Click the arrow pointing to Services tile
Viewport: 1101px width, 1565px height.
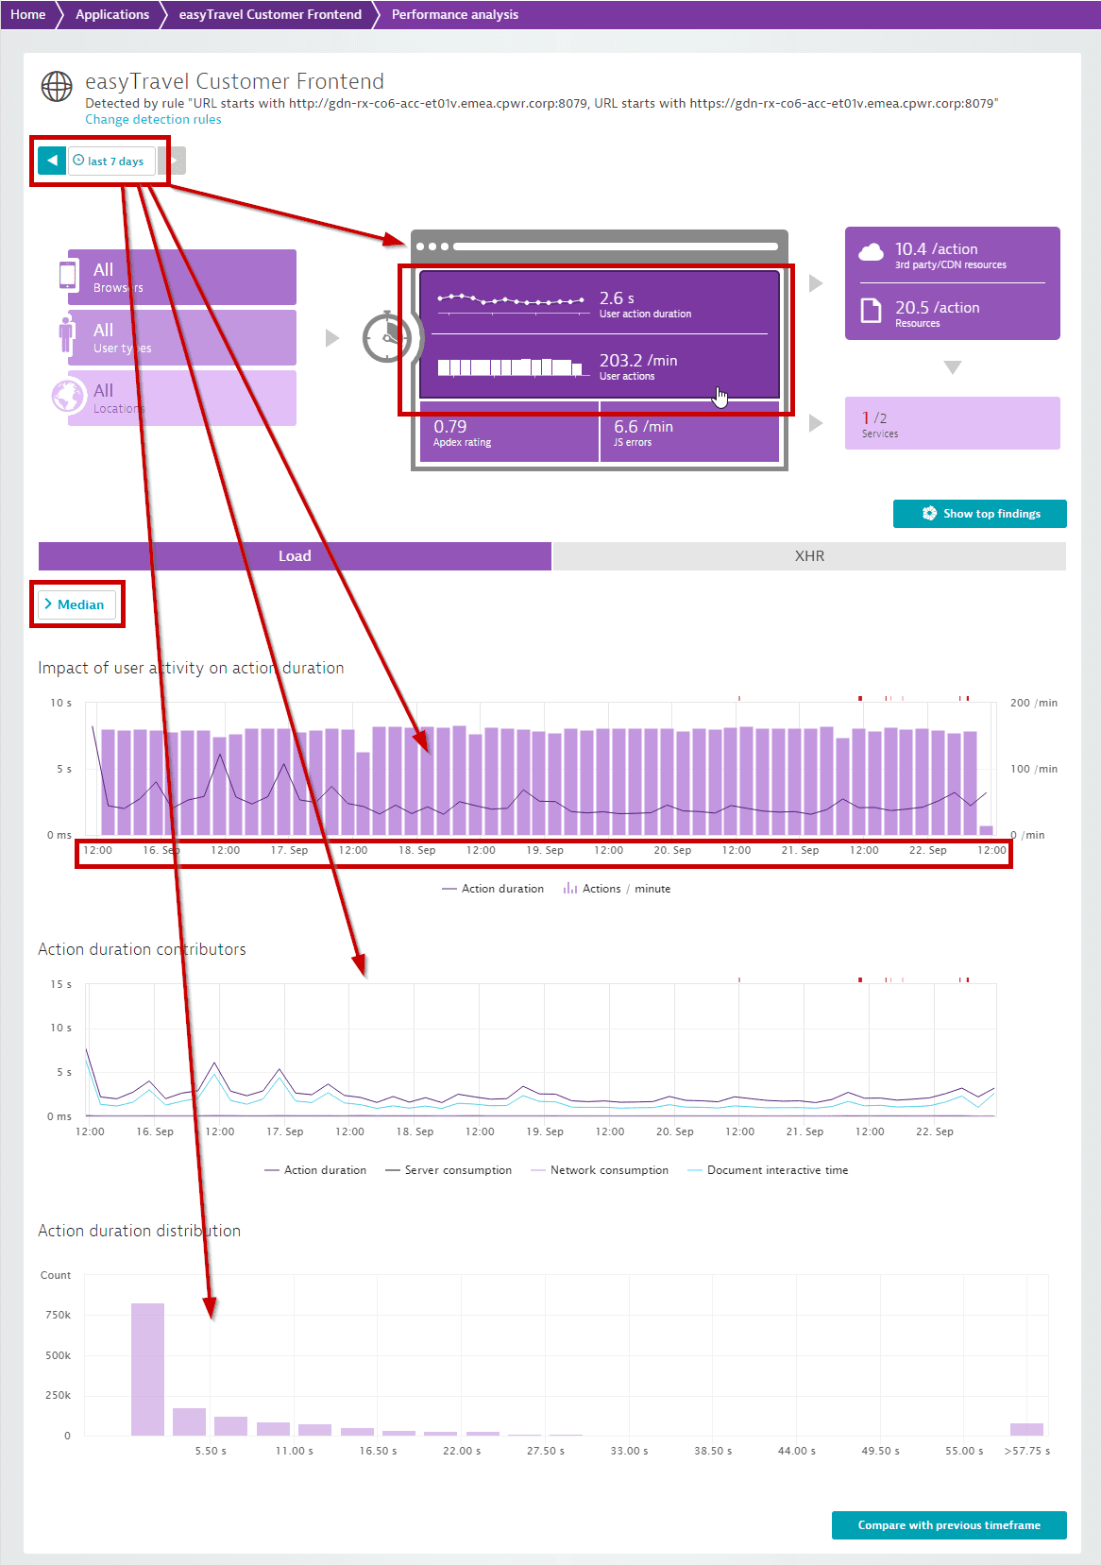coord(816,423)
